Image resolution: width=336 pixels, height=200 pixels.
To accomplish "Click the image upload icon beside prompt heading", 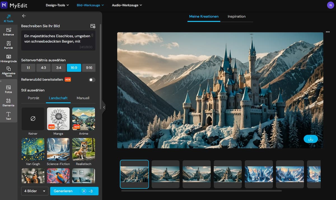I will pyautogui.click(x=93, y=26).
